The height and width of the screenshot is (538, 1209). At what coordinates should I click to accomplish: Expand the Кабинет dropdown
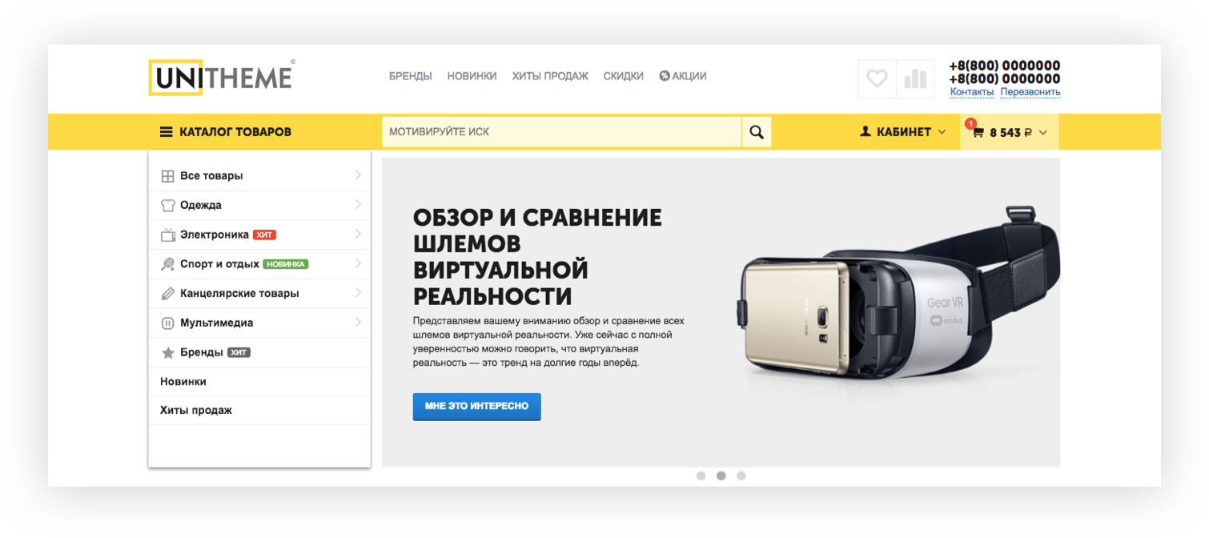pyautogui.click(x=902, y=132)
